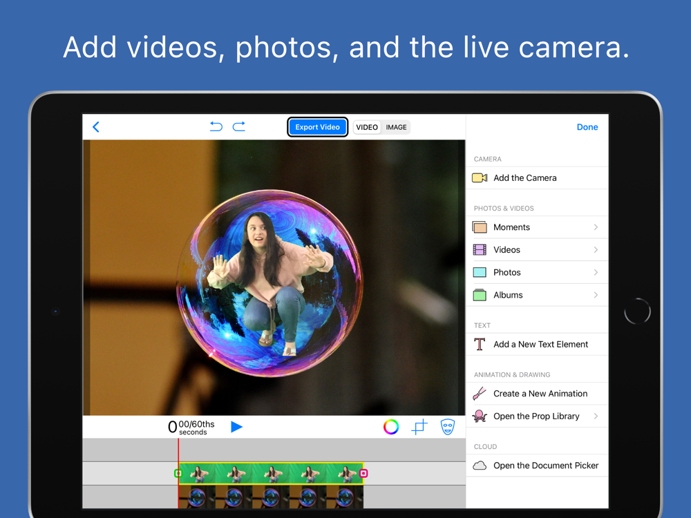Select the crop tool icon
Image resolution: width=691 pixels, height=518 pixels.
click(x=419, y=427)
